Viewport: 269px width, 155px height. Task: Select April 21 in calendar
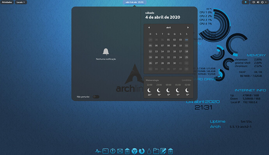click(162, 57)
